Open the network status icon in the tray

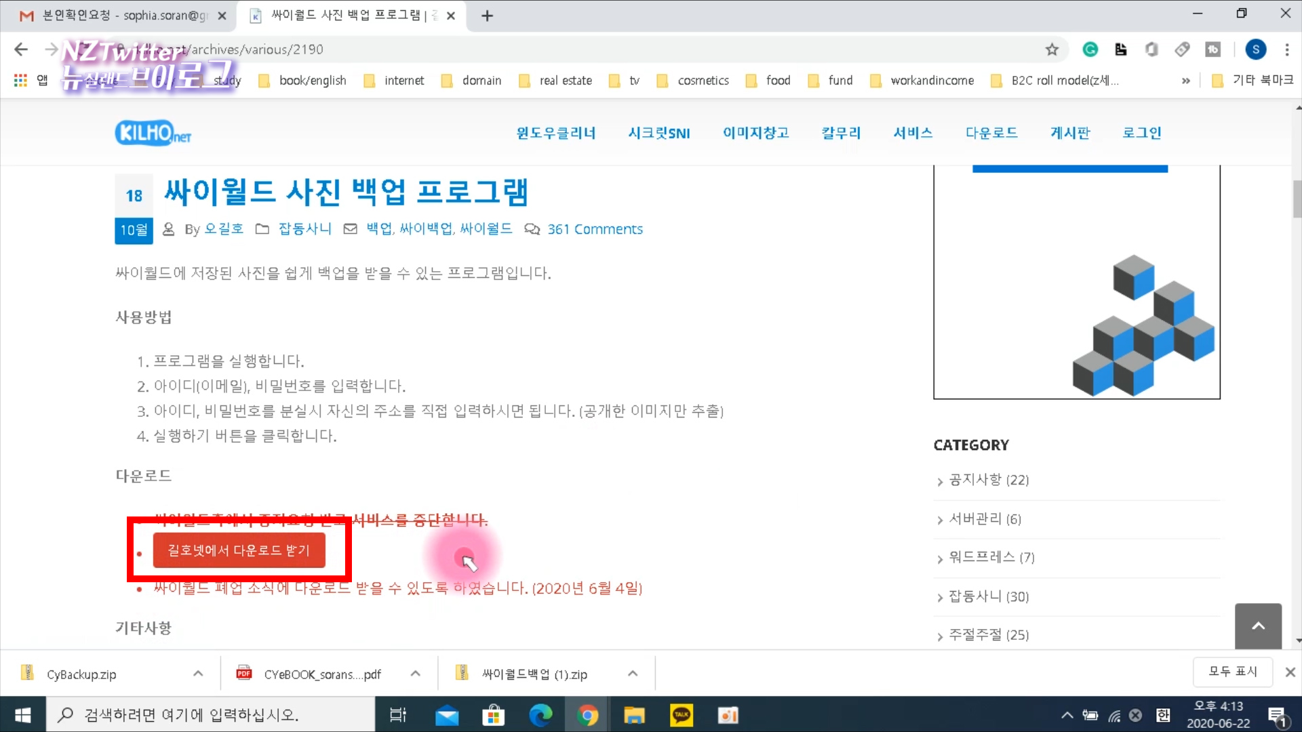(x=1114, y=715)
